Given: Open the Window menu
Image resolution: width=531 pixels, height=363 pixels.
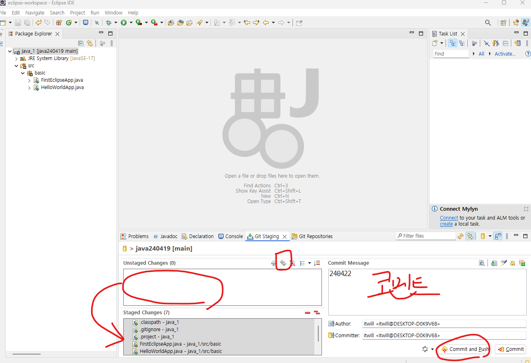Looking at the screenshot, I should 114,13.
